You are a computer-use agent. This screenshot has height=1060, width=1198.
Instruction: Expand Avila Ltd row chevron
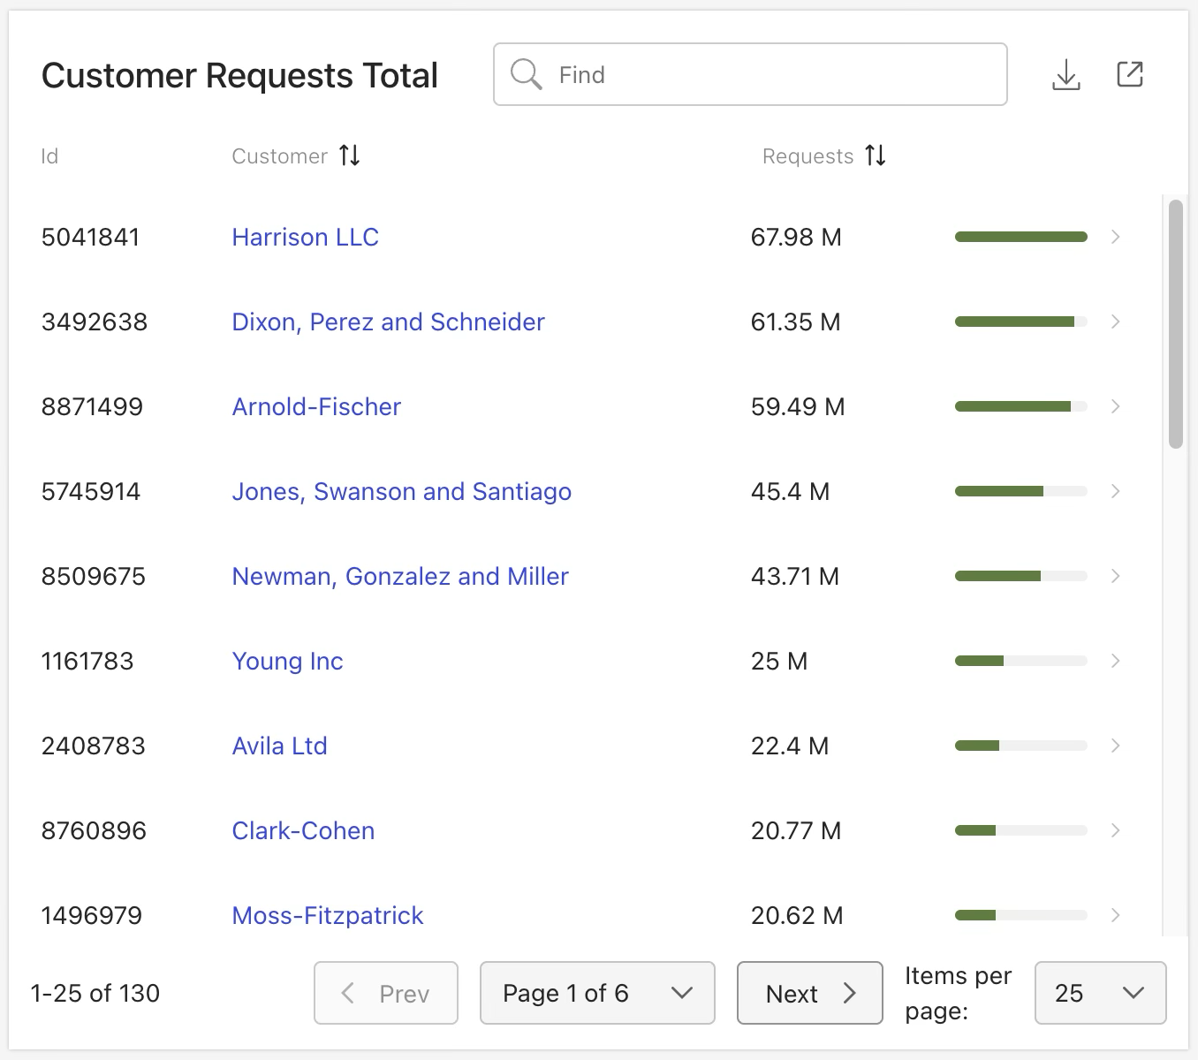pos(1116,746)
